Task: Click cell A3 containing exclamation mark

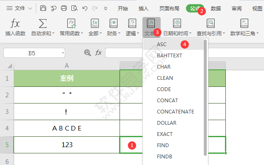Action: pyautogui.click(x=67, y=111)
